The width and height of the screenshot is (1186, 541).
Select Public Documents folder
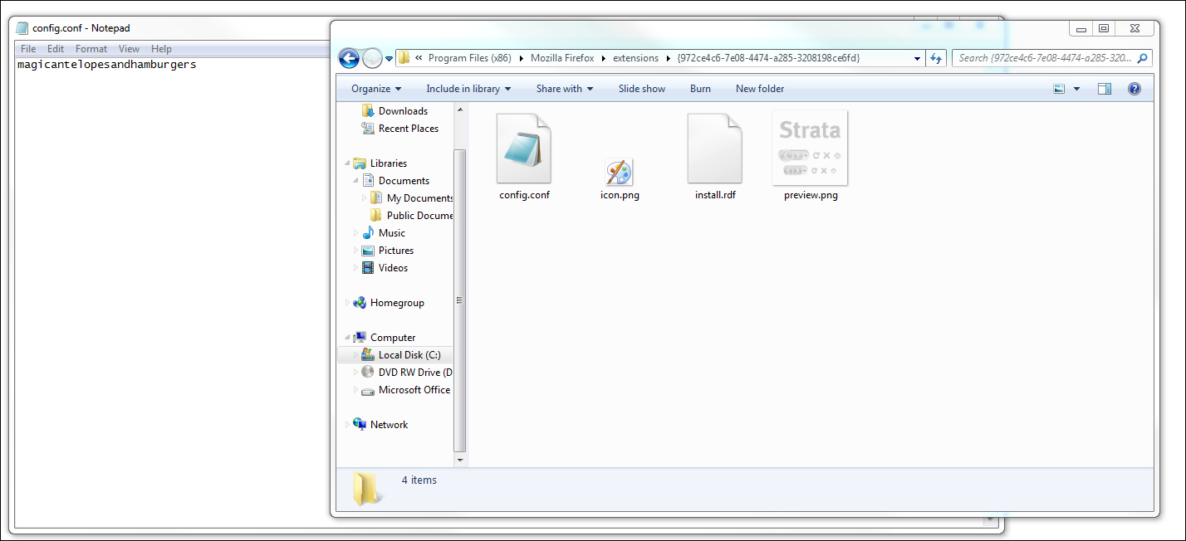pyautogui.click(x=419, y=216)
